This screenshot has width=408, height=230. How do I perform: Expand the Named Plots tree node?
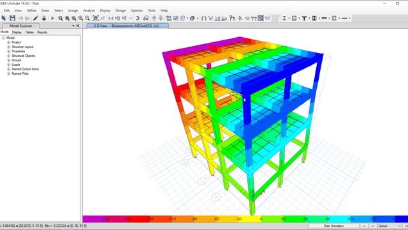pos(8,73)
